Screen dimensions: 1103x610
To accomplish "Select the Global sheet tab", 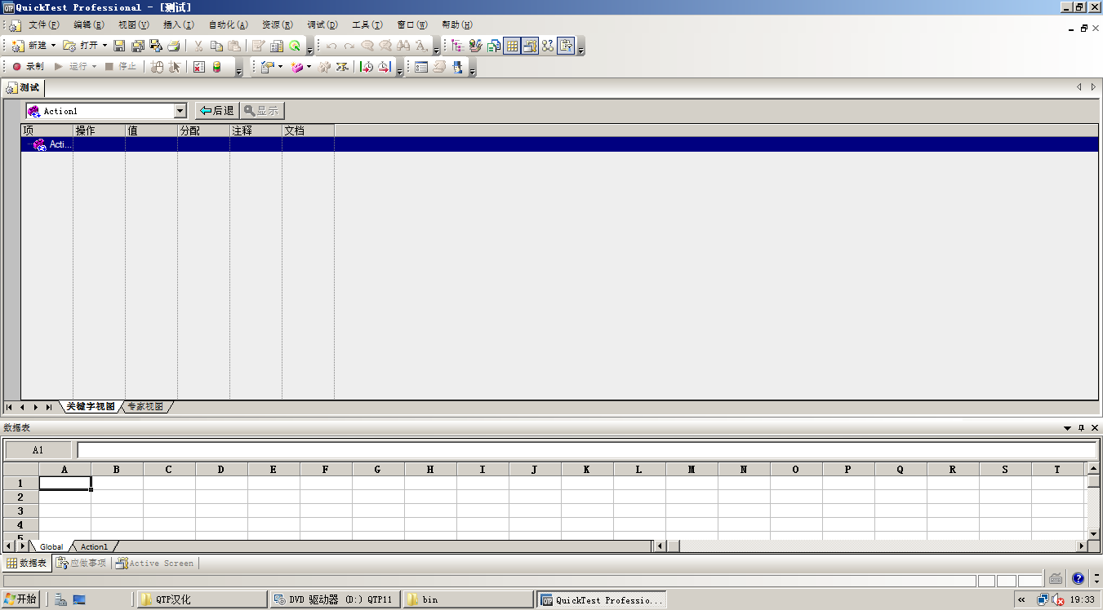I will [x=51, y=546].
